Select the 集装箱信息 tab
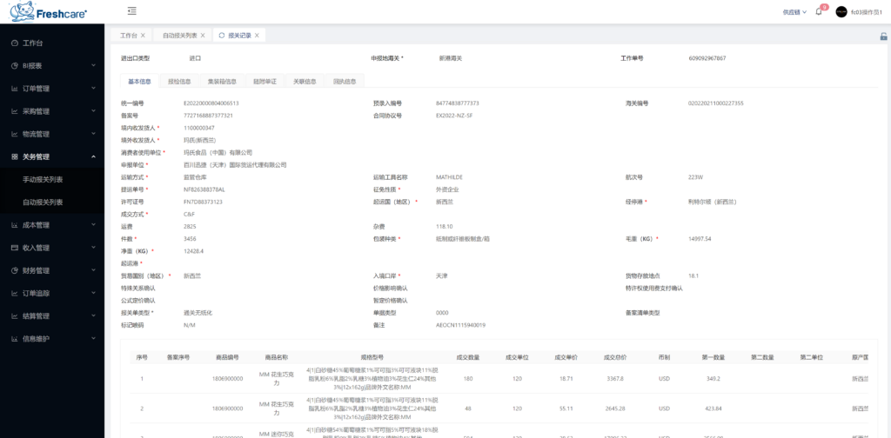Viewport: 891px width, 438px height. pos(222,81)
